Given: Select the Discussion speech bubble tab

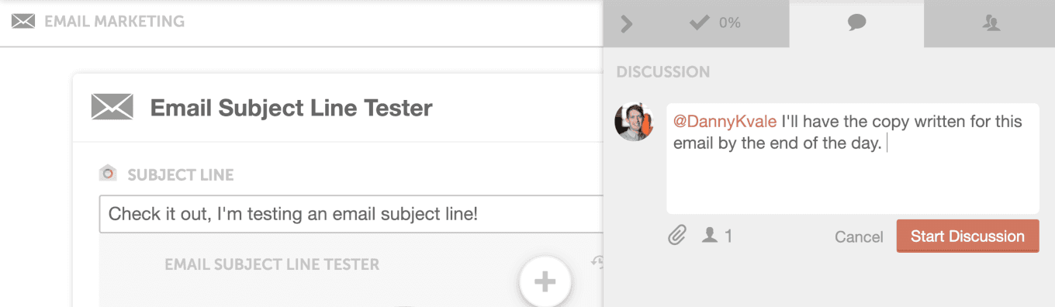Looking at the screenshot, I should point(856,23).
